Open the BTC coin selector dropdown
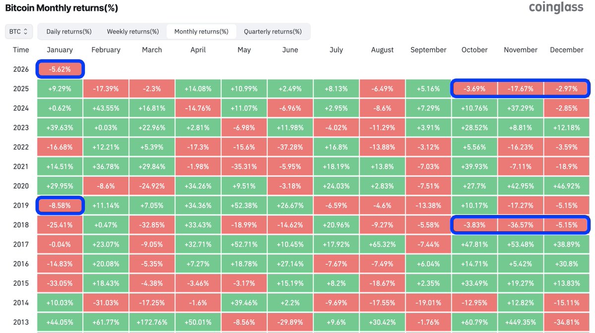Viewport: 595px width, 333px height. click(19, 31)
